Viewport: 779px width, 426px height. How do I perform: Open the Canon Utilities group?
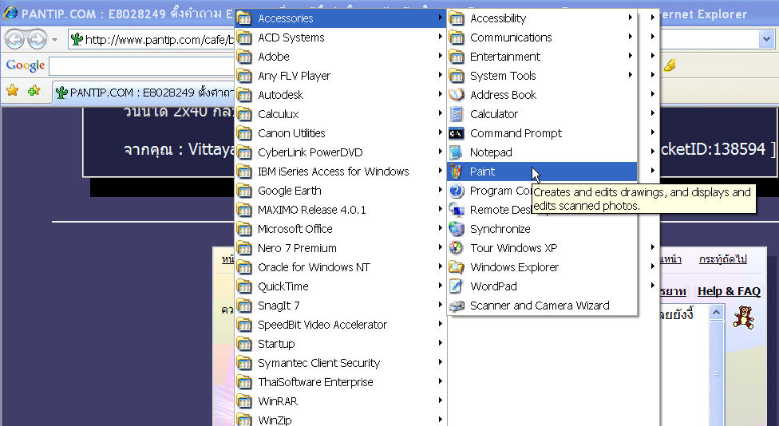pyautogui.click(x=340, y=133)
